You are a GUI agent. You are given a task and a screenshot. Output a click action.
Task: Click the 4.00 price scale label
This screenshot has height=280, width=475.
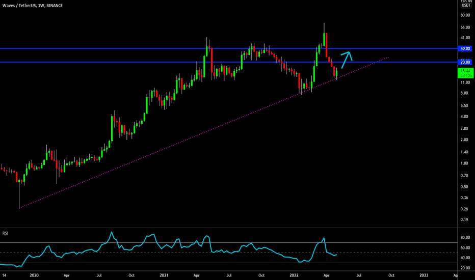[464, 117]
